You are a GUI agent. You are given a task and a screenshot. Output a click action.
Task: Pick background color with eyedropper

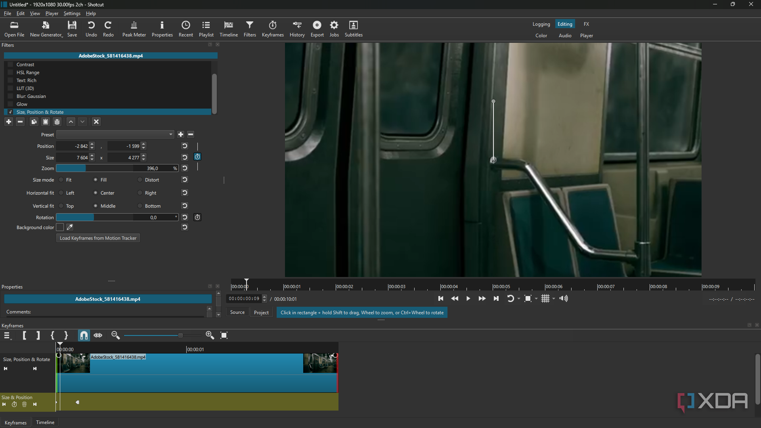pos(70,227)
